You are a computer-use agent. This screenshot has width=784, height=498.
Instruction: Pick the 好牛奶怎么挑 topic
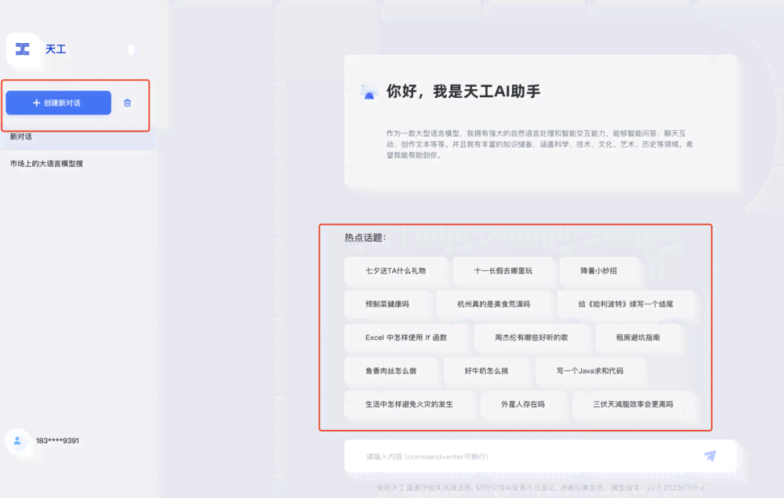tap(486, 371)
